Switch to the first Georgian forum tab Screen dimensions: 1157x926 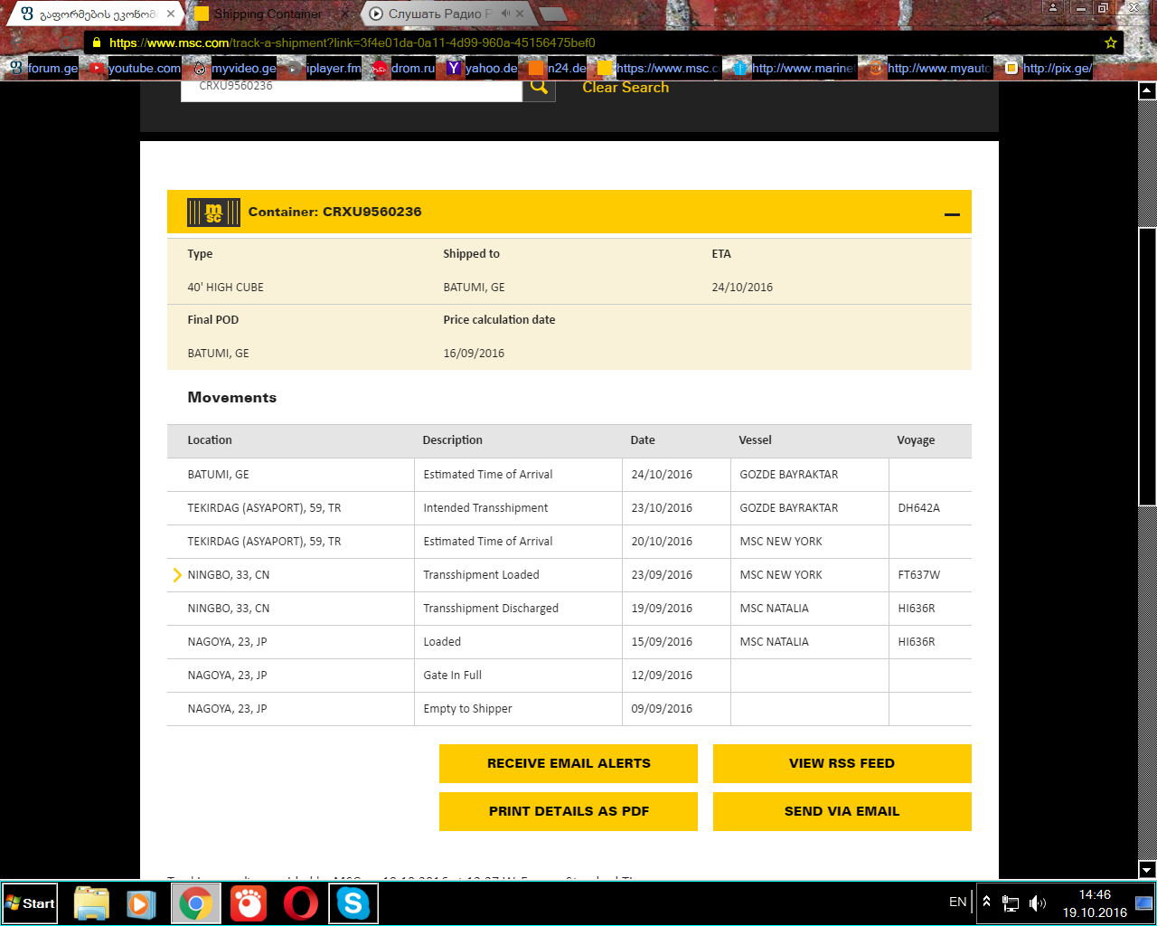[x=95, y=14]
